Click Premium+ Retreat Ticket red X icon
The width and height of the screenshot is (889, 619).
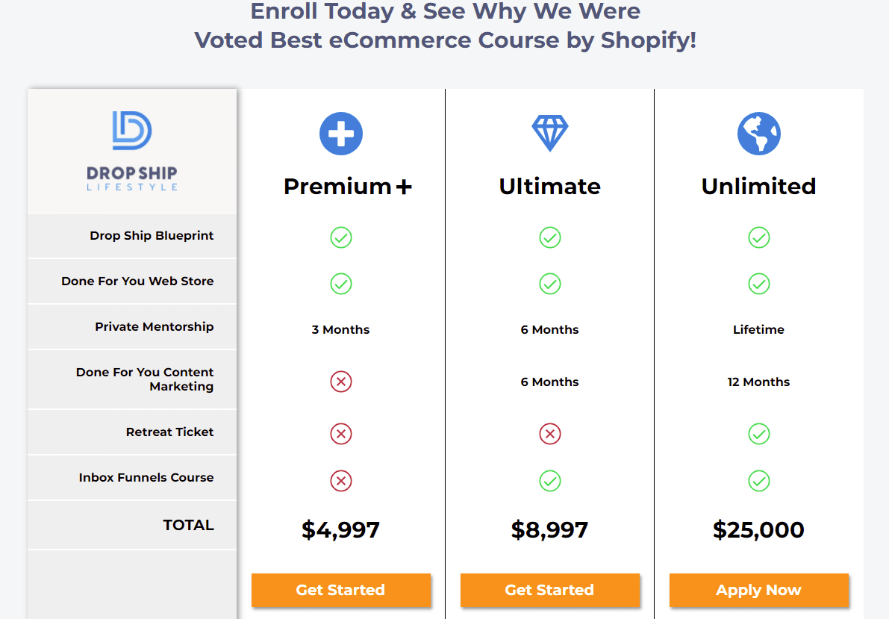tap(340, 434)
